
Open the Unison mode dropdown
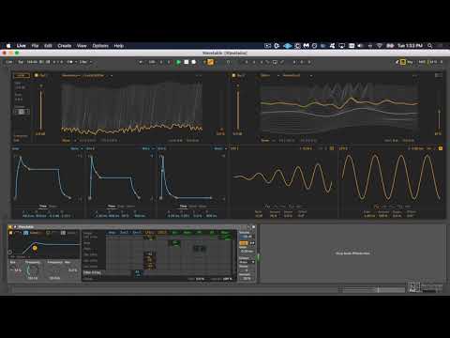[247, 262]
